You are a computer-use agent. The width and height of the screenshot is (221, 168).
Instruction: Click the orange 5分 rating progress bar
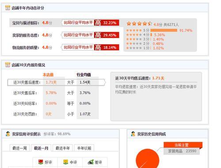[164, 31]
